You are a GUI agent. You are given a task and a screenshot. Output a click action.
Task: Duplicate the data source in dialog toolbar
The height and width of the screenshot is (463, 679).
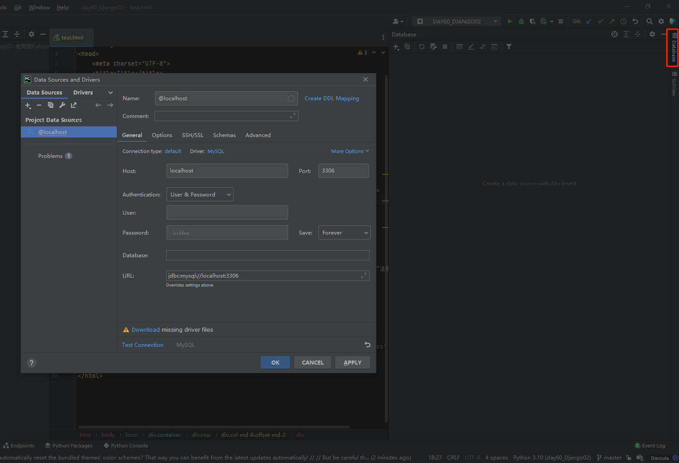[51, 105]
